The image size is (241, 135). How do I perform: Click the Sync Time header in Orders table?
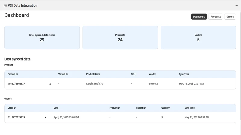(x=189, y=108)
